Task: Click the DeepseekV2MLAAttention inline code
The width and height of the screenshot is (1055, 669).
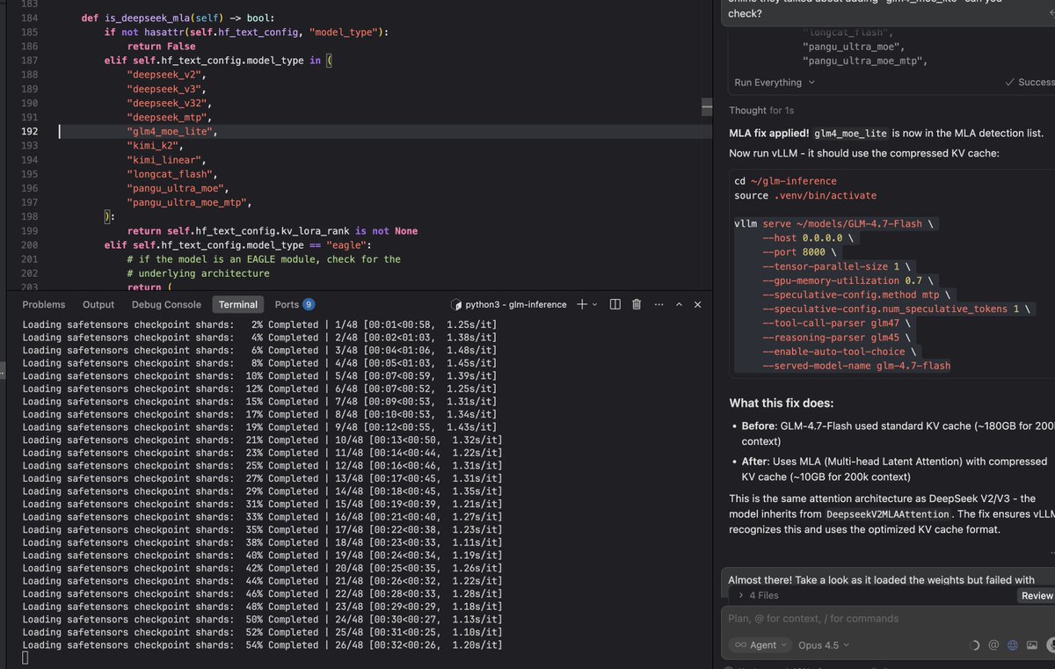Action: pyautogui.click(x=890, y=514)
